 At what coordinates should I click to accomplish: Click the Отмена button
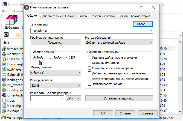coord(125,113)
